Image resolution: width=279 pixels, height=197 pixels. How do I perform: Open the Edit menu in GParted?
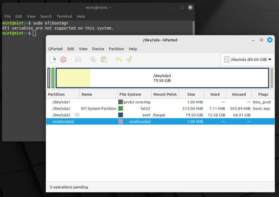coord(71,49)
